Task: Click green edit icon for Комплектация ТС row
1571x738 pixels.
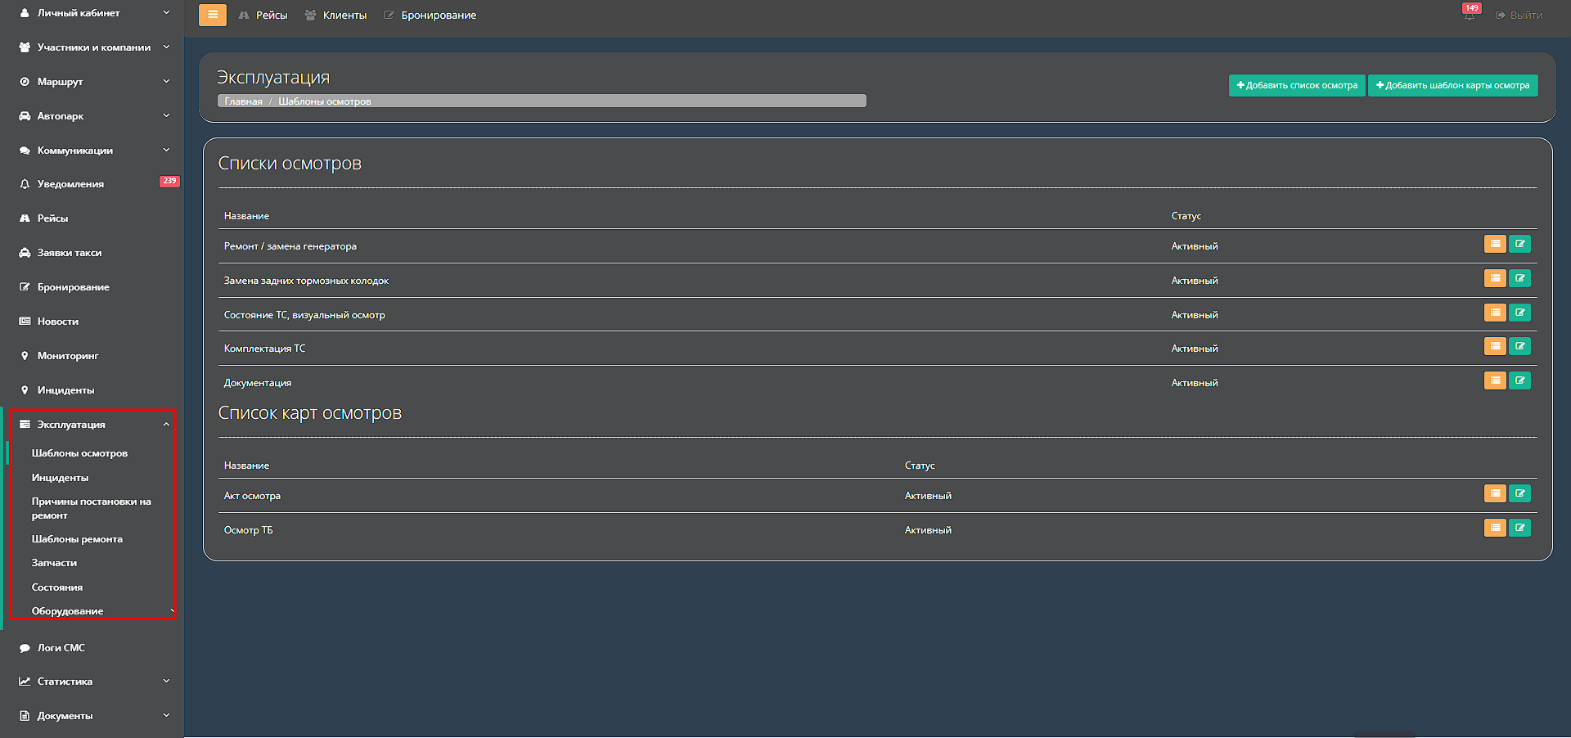Action: [1519, 346]
